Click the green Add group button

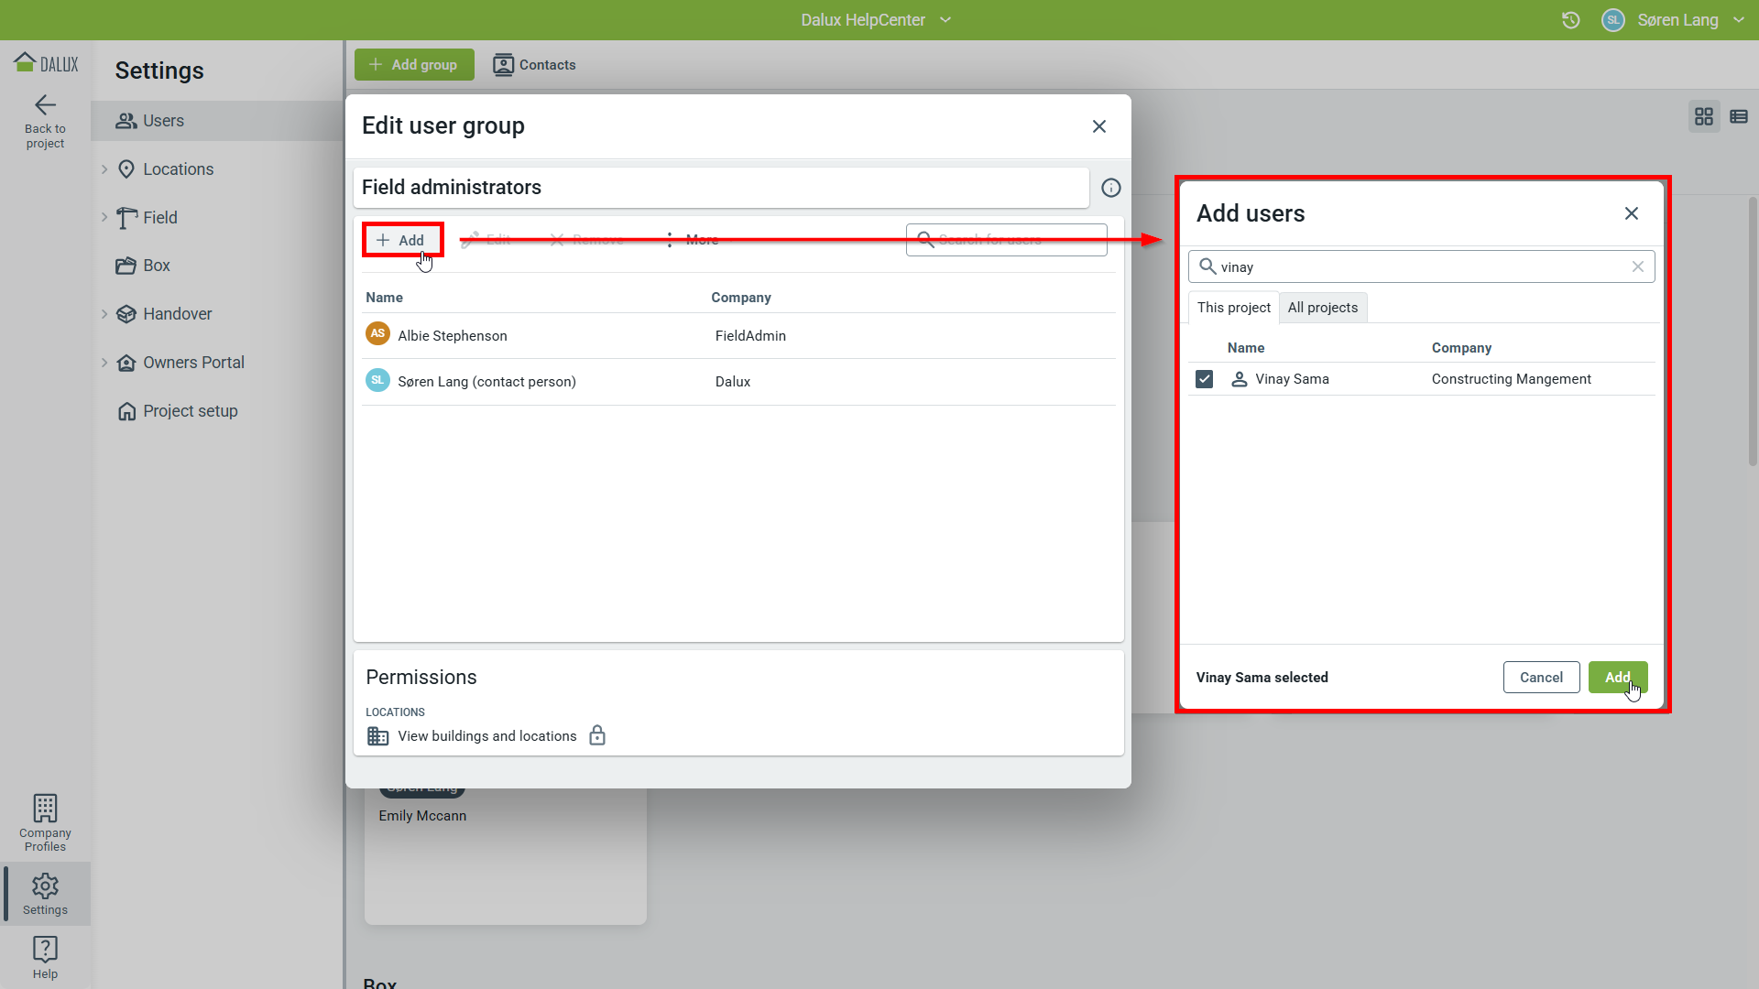click(x=414, y=65)
